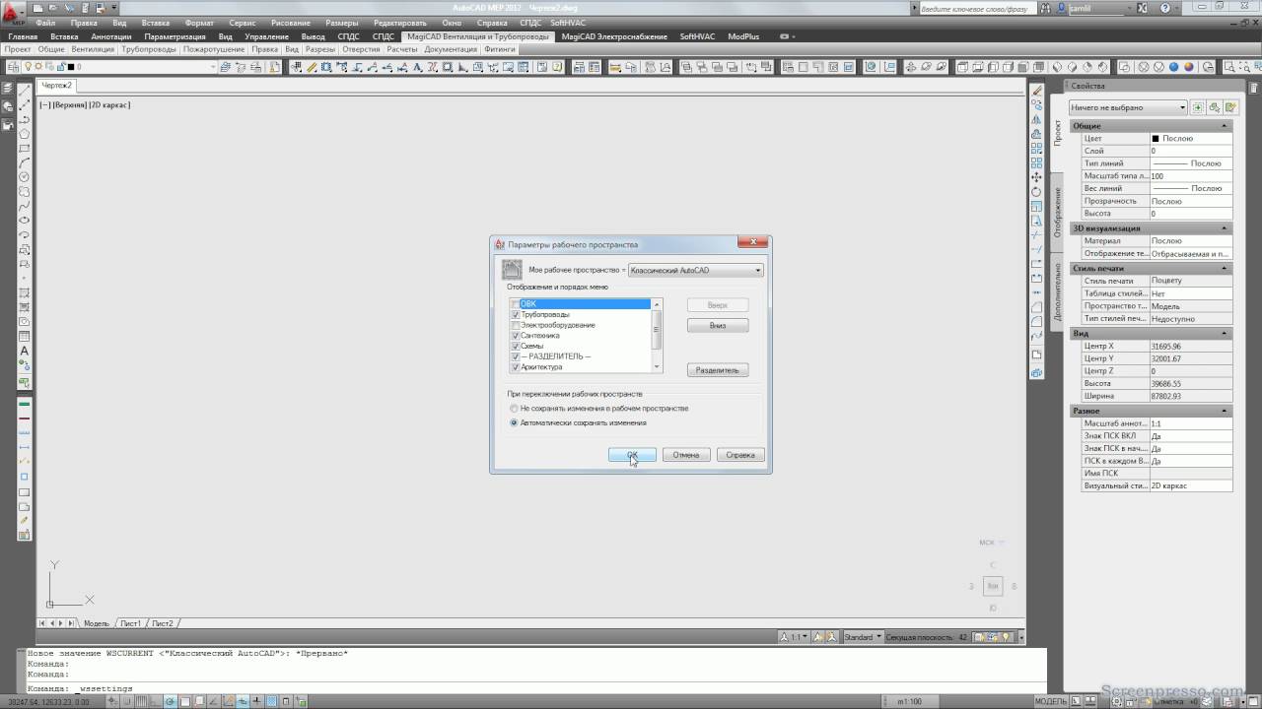1262x709 pixels.
Task: Select the Circle draw tool
Action: coord(25,178)
